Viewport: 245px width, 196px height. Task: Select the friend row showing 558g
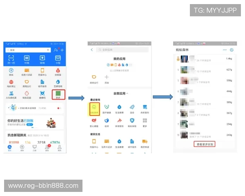tap(205, 81)
